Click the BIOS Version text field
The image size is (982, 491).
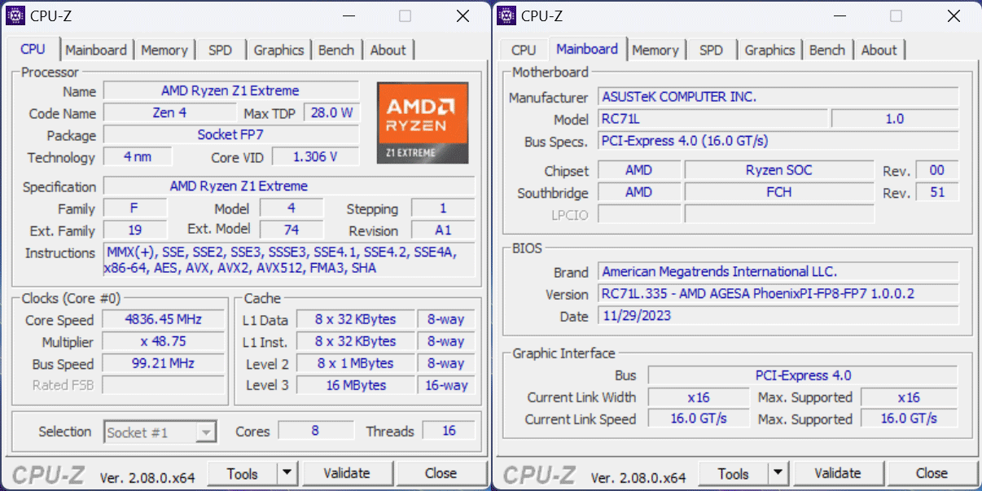778,294
